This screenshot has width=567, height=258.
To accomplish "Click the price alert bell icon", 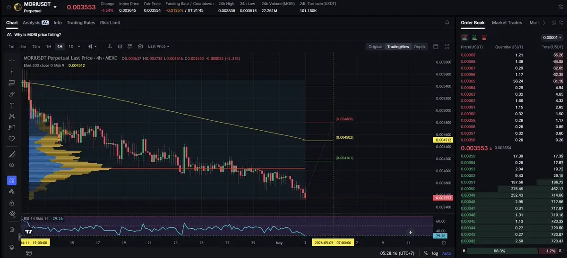I will click(x=447, y=23).
